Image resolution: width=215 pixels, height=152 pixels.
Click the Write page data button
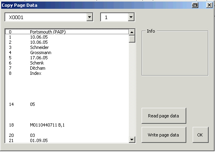tap(164, 135)
